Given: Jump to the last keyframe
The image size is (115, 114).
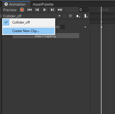Looking at the screenshot, I should [x=60, y=10].
